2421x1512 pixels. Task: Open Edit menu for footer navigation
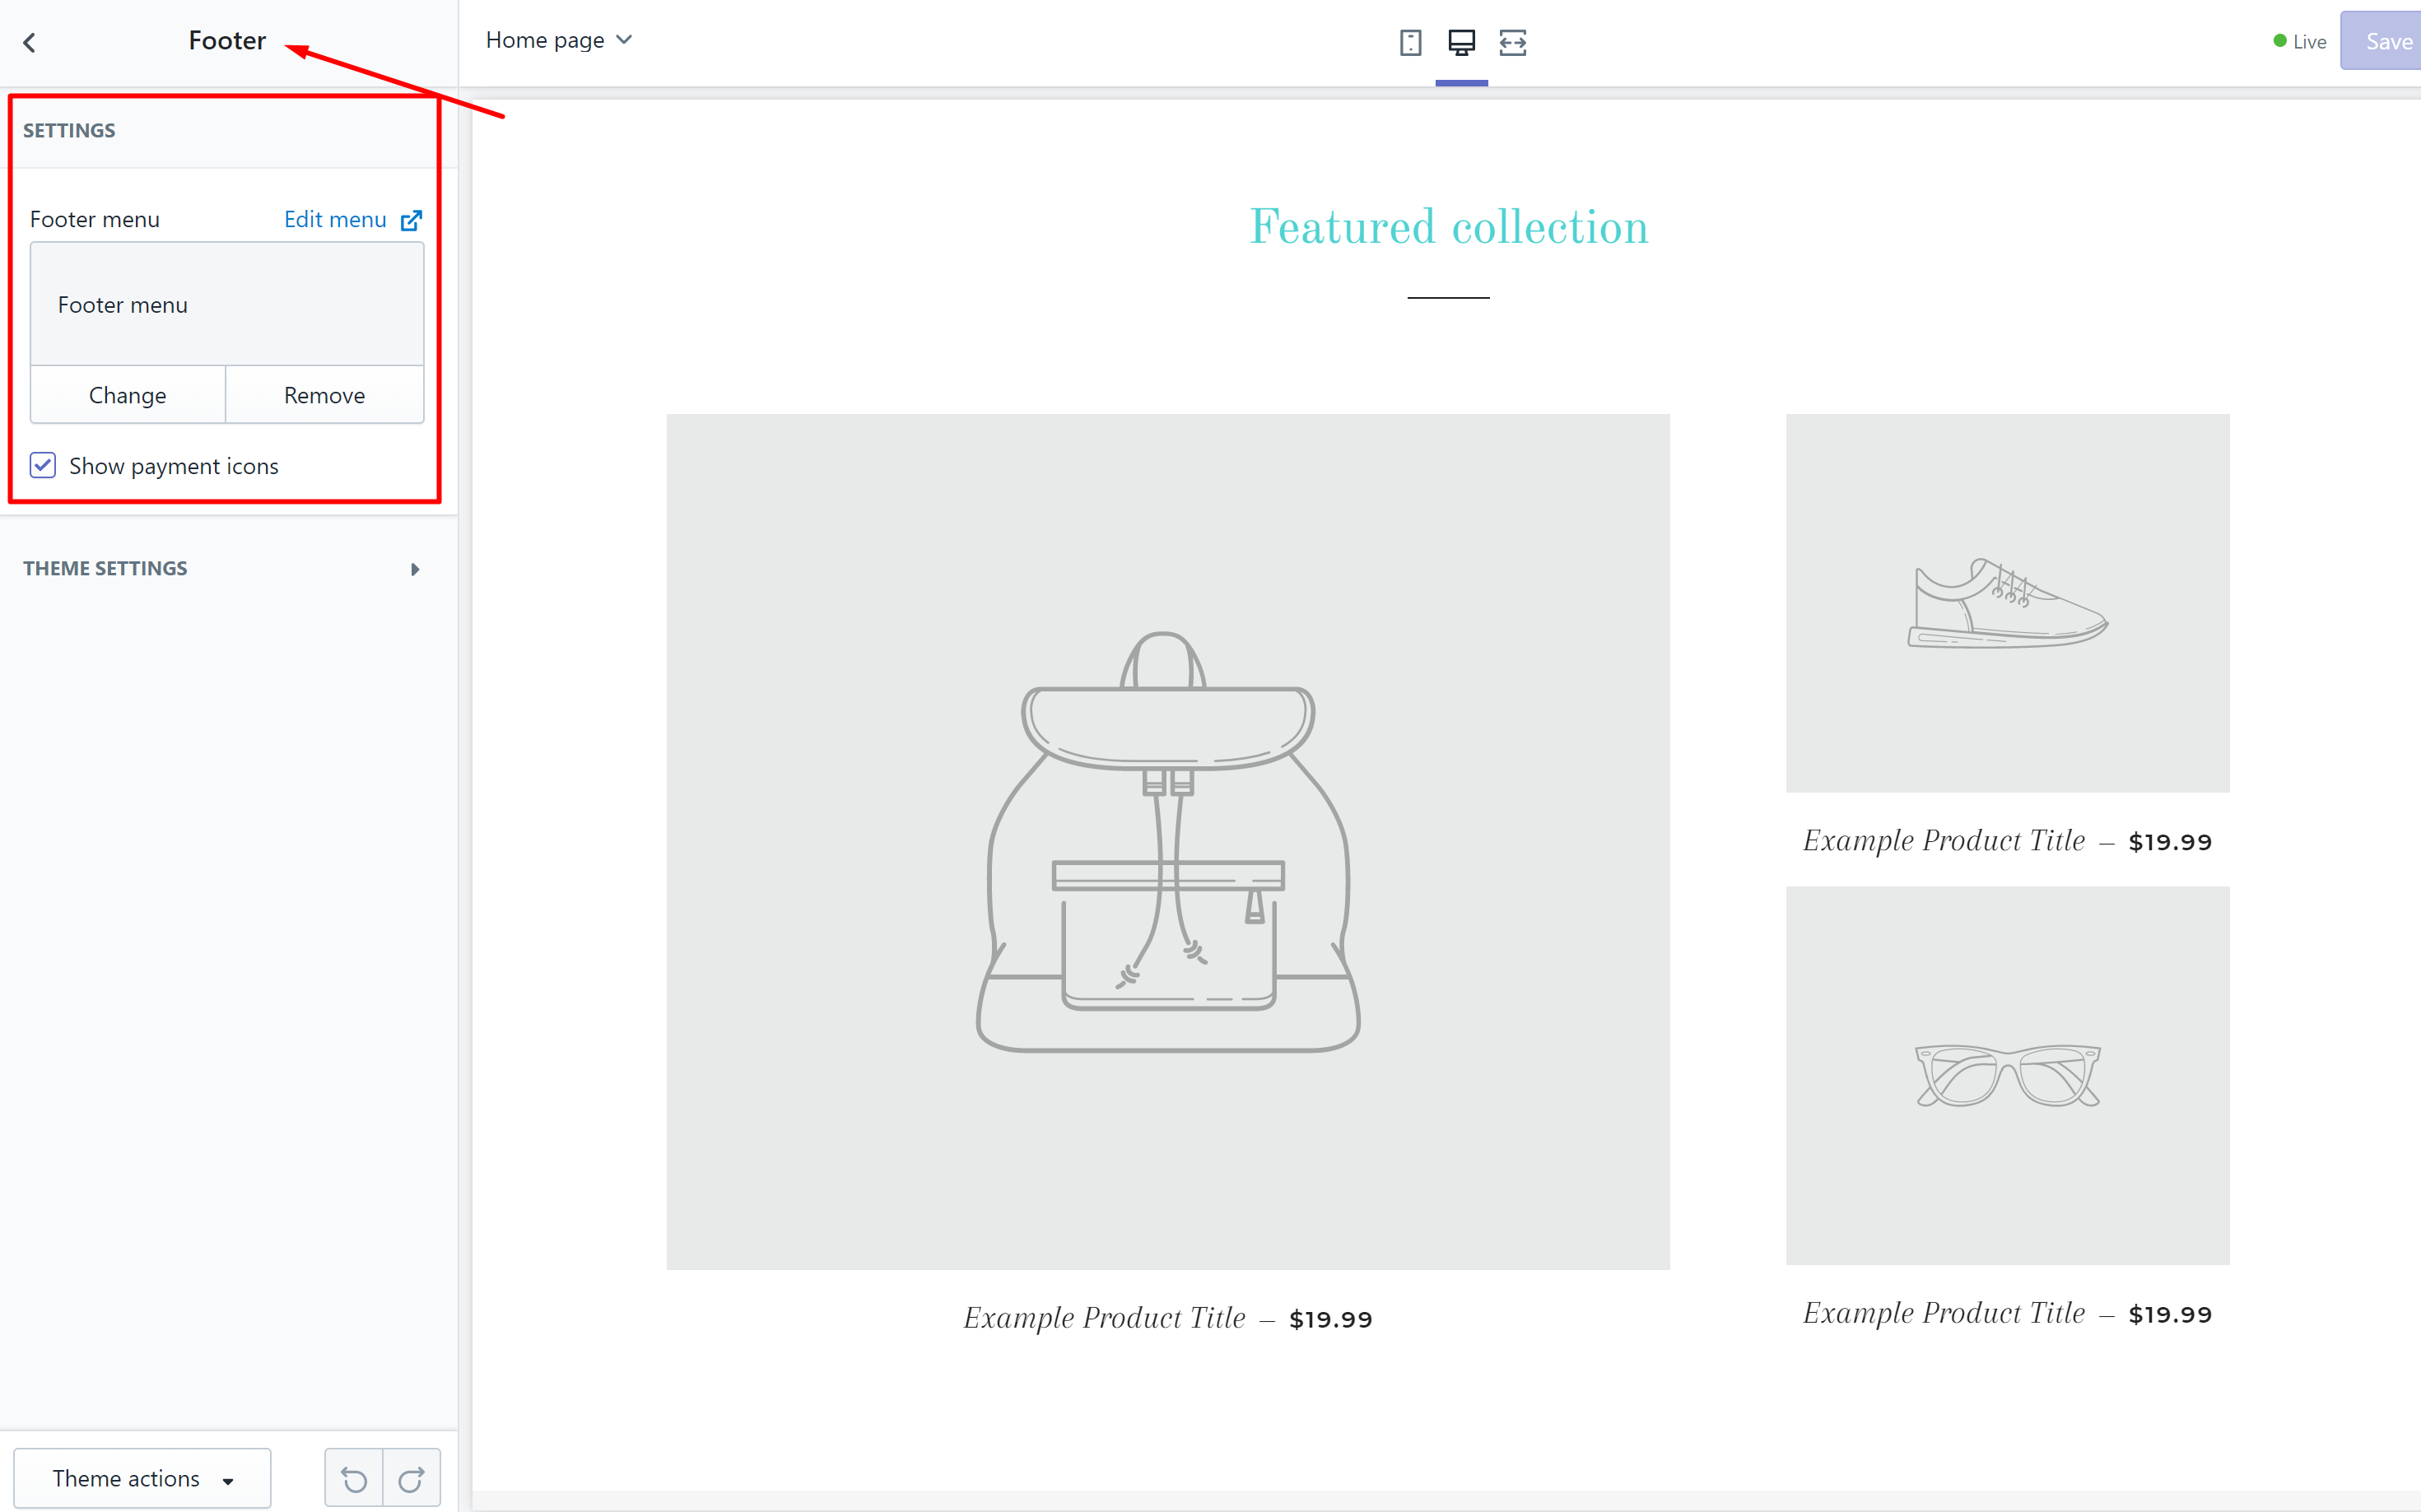(348, 220)
